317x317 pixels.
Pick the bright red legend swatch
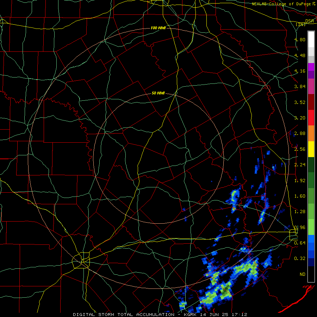311,118
